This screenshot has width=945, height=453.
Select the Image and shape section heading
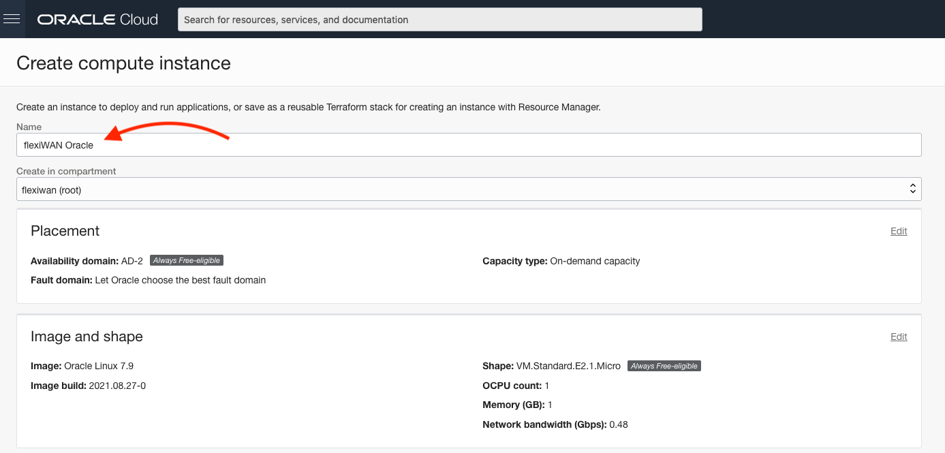pyautogui.click(x=87, y=337)
